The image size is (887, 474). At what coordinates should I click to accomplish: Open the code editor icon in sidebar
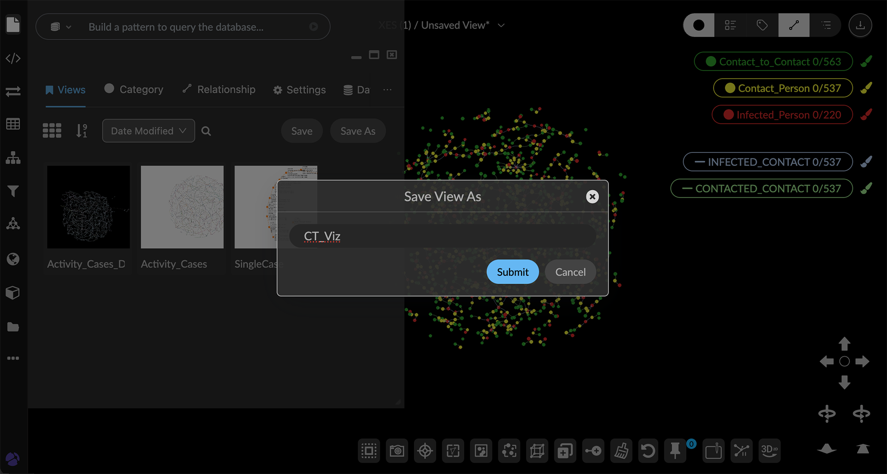tap(13, 58)
